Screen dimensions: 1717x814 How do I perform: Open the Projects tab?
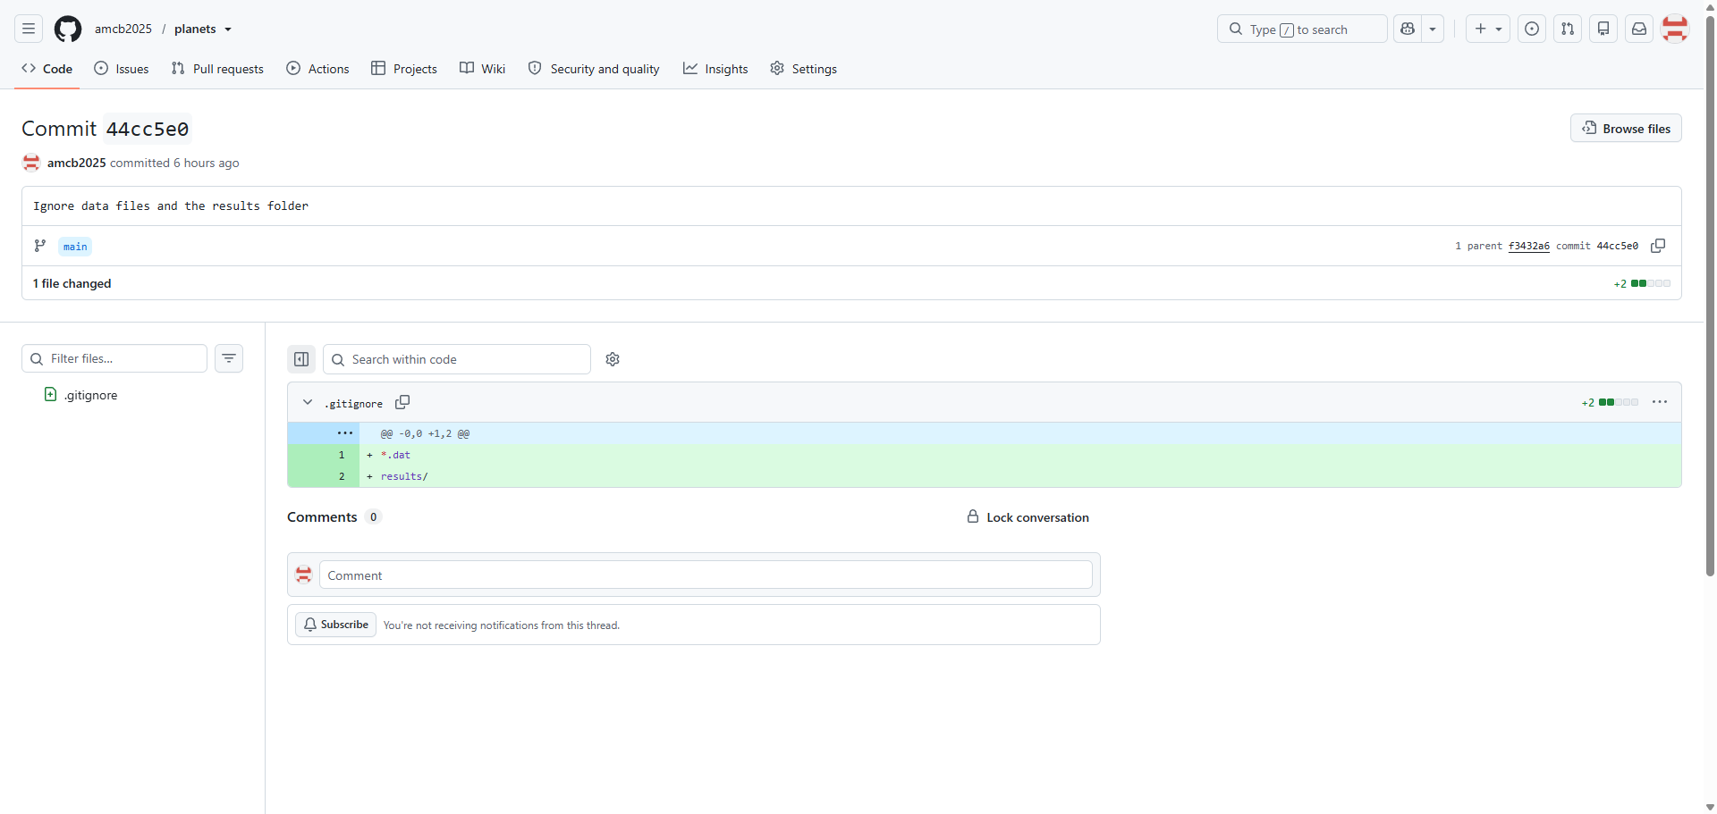404,69
